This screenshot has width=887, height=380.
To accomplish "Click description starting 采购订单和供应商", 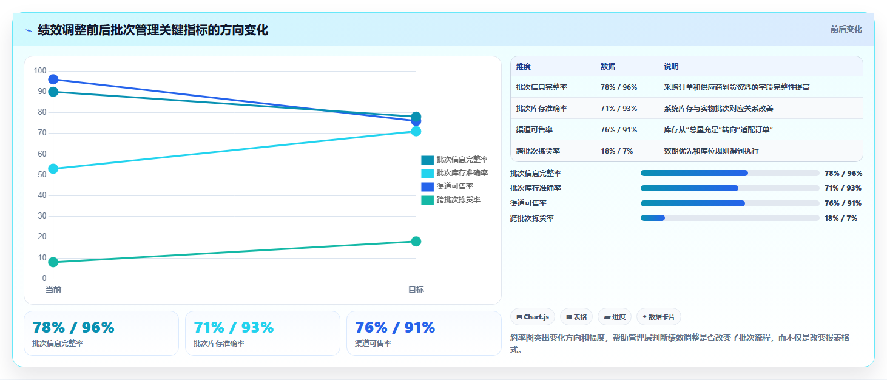I will click(737, 87).
